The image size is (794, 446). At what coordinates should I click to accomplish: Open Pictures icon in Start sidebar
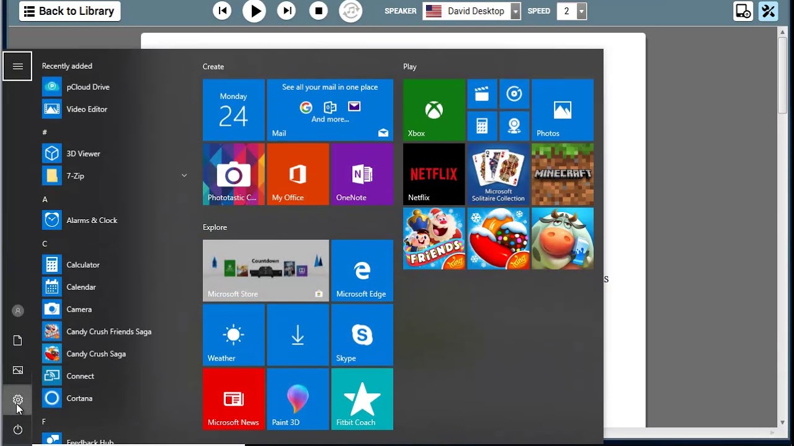pos(17,370)
